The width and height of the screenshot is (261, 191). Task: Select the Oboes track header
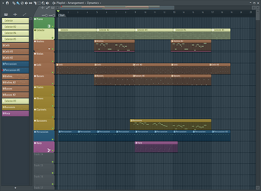pyautogui.click(x=44, y=102)
